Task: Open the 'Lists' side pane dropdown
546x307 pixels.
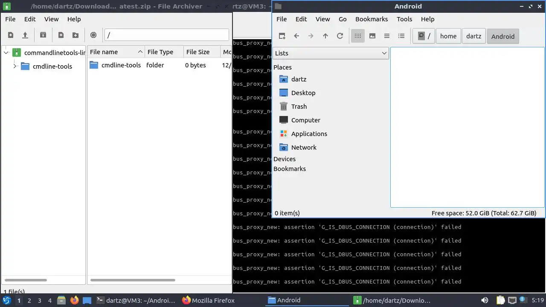Action: [331, 53]
